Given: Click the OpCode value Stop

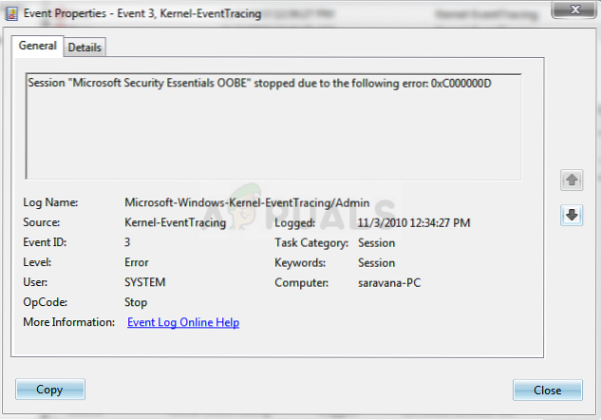Looking at the screenshot, I should coord(136,303).
